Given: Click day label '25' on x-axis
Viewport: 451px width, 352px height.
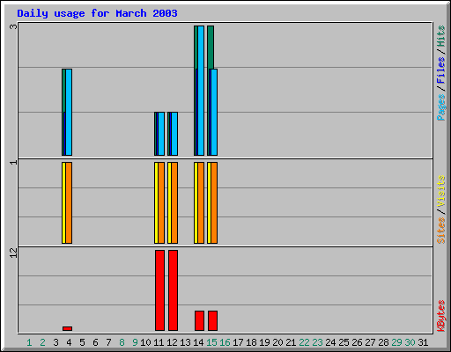Looking at the screenshot, I should [344, 342].
